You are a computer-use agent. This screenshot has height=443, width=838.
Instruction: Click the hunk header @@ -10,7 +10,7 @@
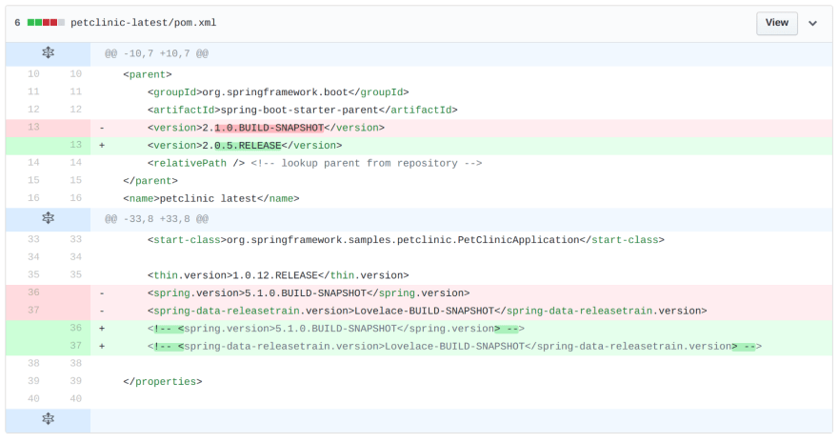pyautogui.click(x=156, y=53)
